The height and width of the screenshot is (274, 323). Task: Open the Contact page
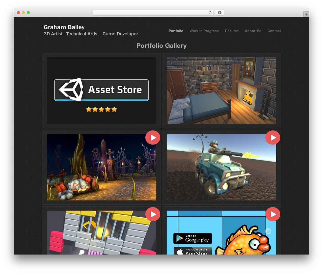[x=274, y=31]
